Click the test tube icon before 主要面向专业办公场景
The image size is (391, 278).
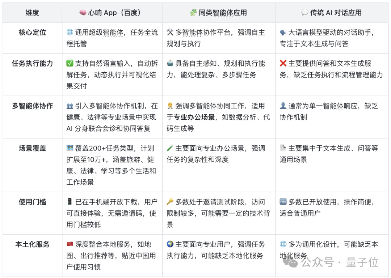170,148
